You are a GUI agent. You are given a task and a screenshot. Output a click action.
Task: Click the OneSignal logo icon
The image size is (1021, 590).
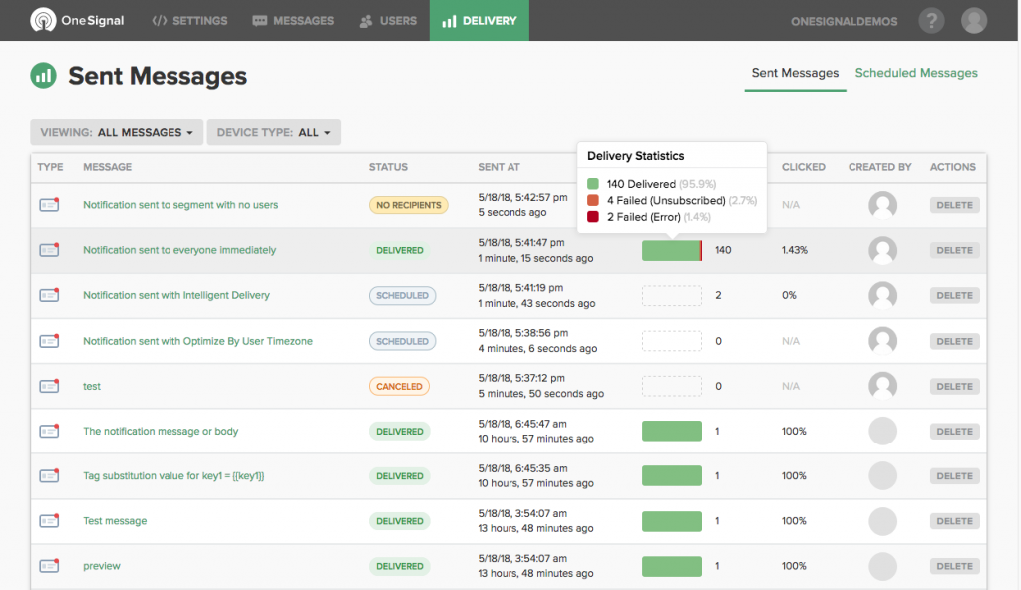tap(43, 20)
